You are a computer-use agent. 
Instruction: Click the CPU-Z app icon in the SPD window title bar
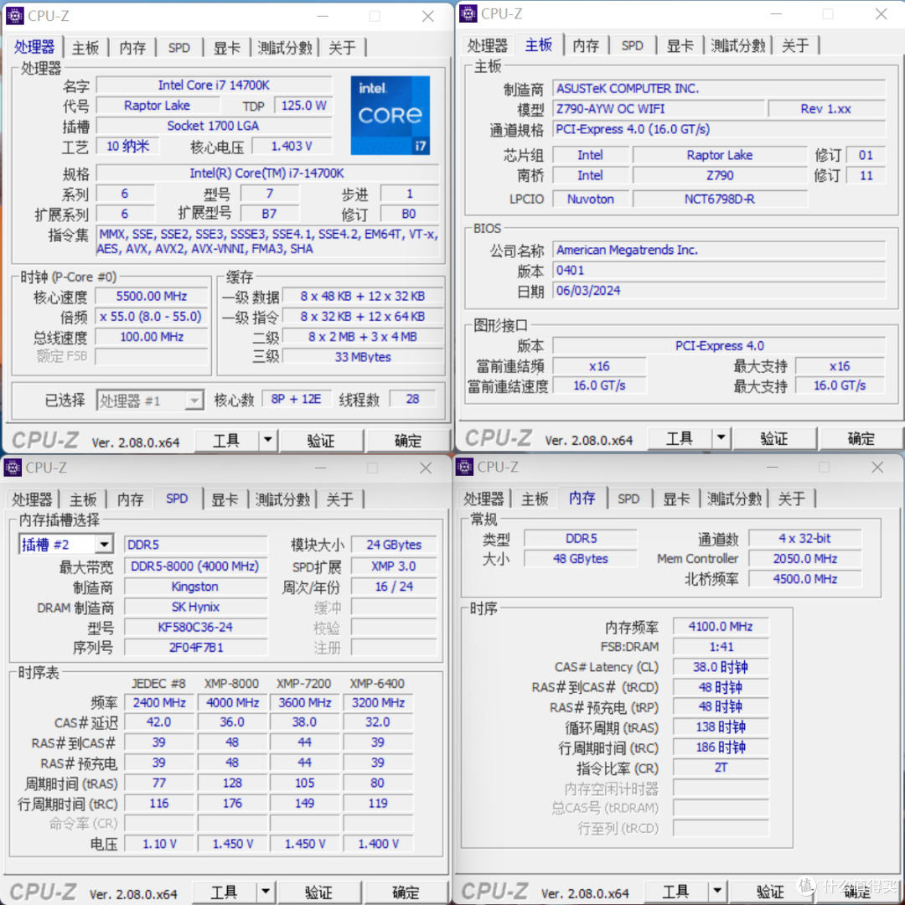click(x=13, y=468)
